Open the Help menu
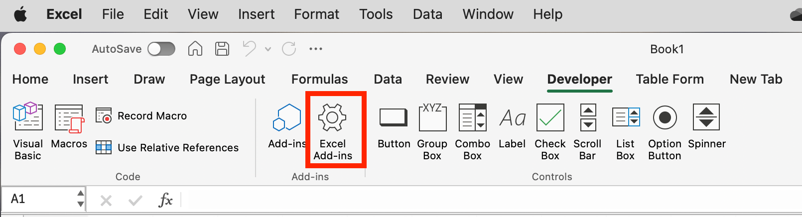This screenshot has height=217, width=802. tap(548, 14)
